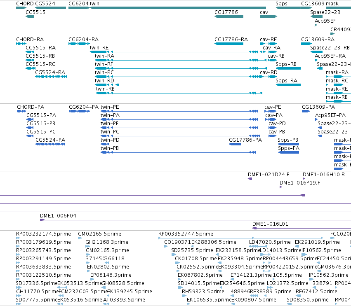Viewport: 351px width, 306px height.
Task: Open the Spps-RB transcript label
Action: (286, 64)
